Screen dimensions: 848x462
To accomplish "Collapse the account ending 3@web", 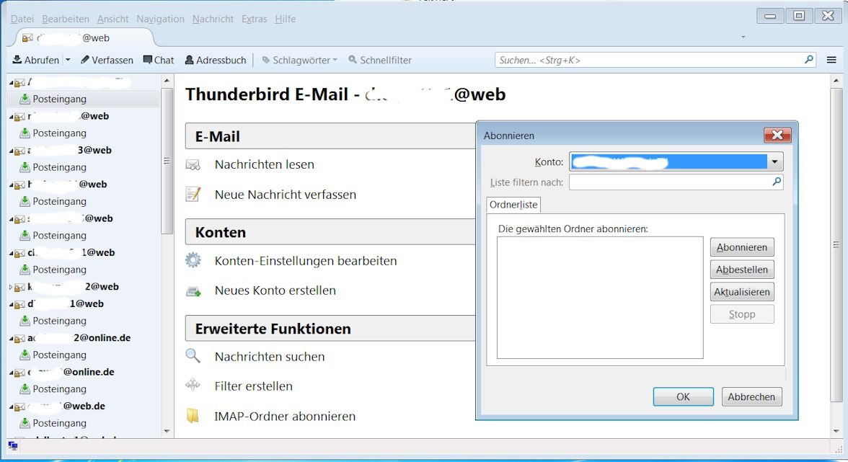I will [x=12, y=151].
